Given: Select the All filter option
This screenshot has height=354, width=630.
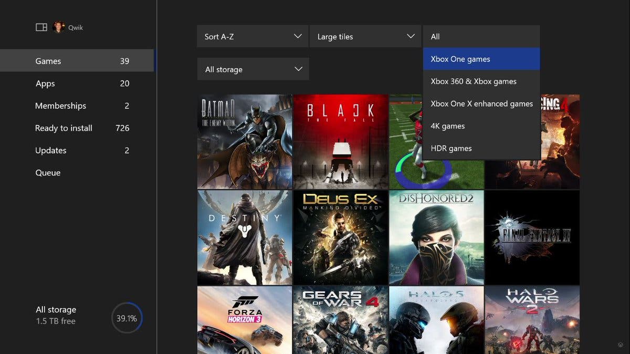Looking at the screenshot, I should (481, 37).
